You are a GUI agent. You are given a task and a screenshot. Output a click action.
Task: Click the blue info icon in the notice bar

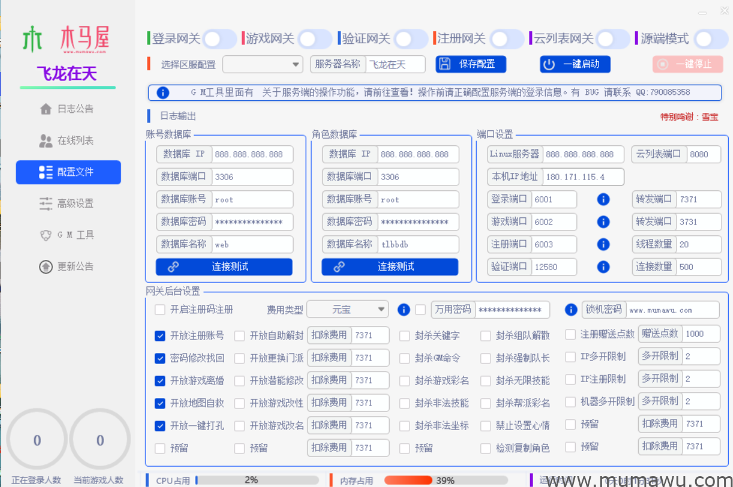162,92
